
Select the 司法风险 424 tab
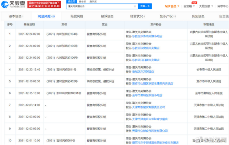47,16
